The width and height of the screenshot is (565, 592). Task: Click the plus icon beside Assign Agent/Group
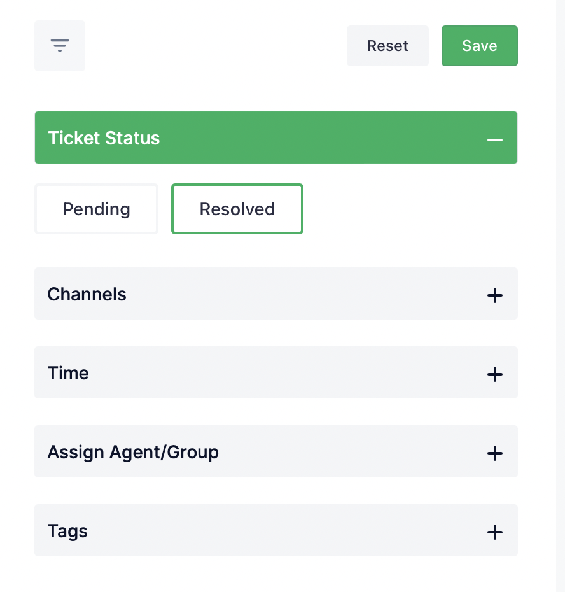494,453
